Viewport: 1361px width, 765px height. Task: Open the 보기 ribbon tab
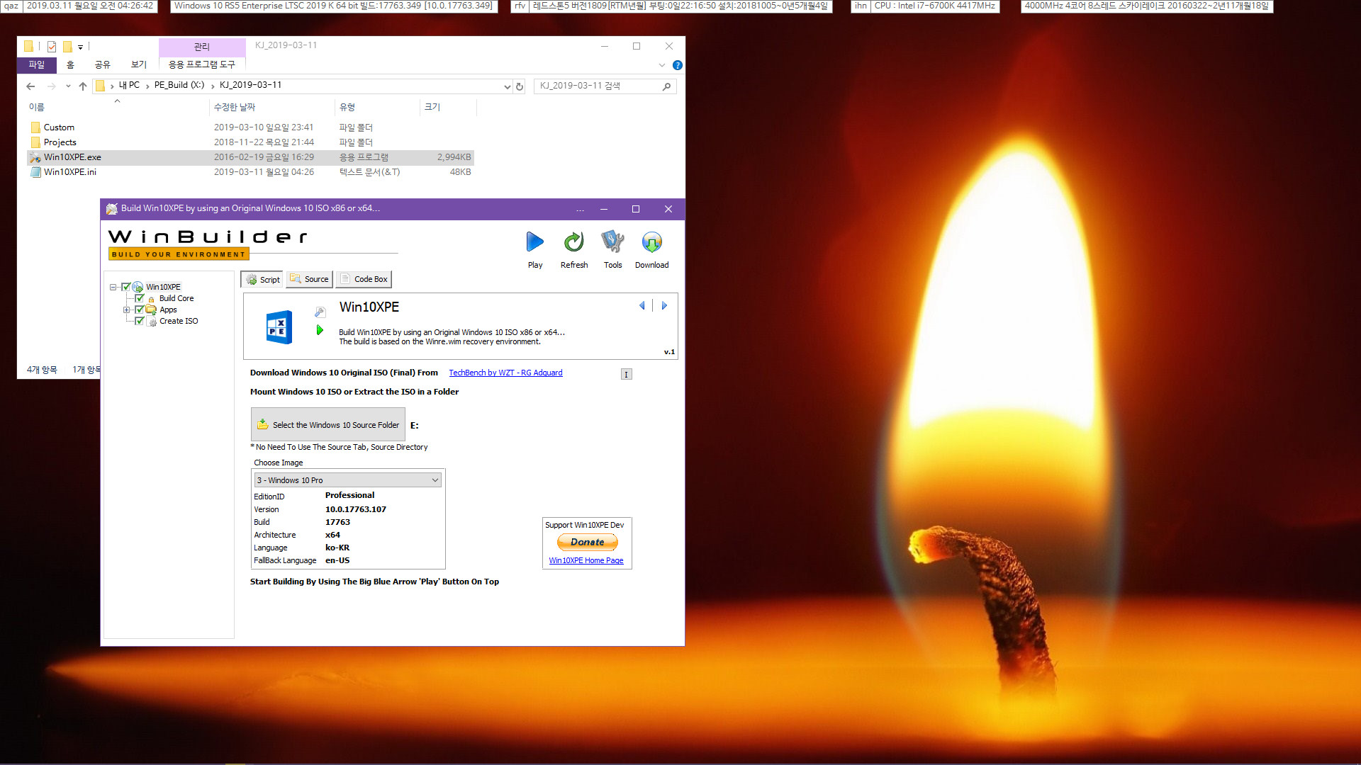pyautogui.click(x=139, y=64)
